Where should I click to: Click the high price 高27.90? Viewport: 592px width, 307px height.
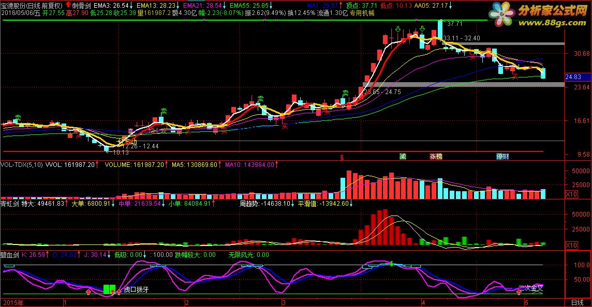tap(77, 13)
